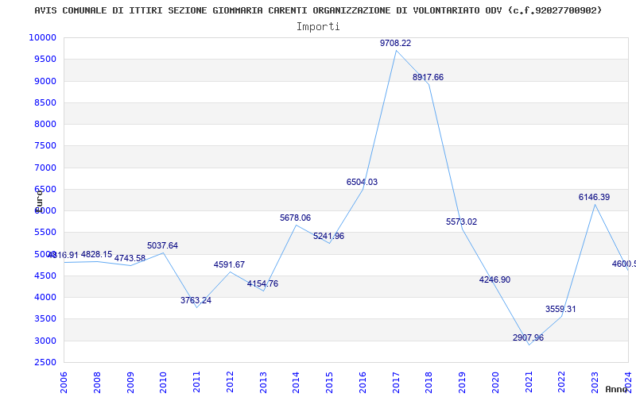Click the 2008 x-axis year label
This screenshot has height=397, width=636.
coord(96,383)
